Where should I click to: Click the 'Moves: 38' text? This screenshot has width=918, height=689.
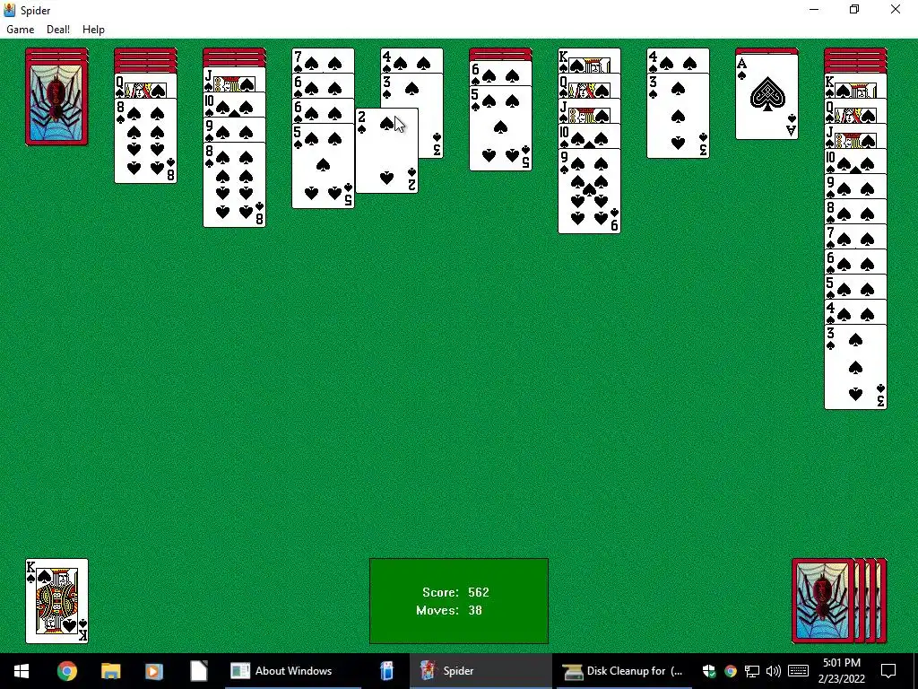pos(449,610)
